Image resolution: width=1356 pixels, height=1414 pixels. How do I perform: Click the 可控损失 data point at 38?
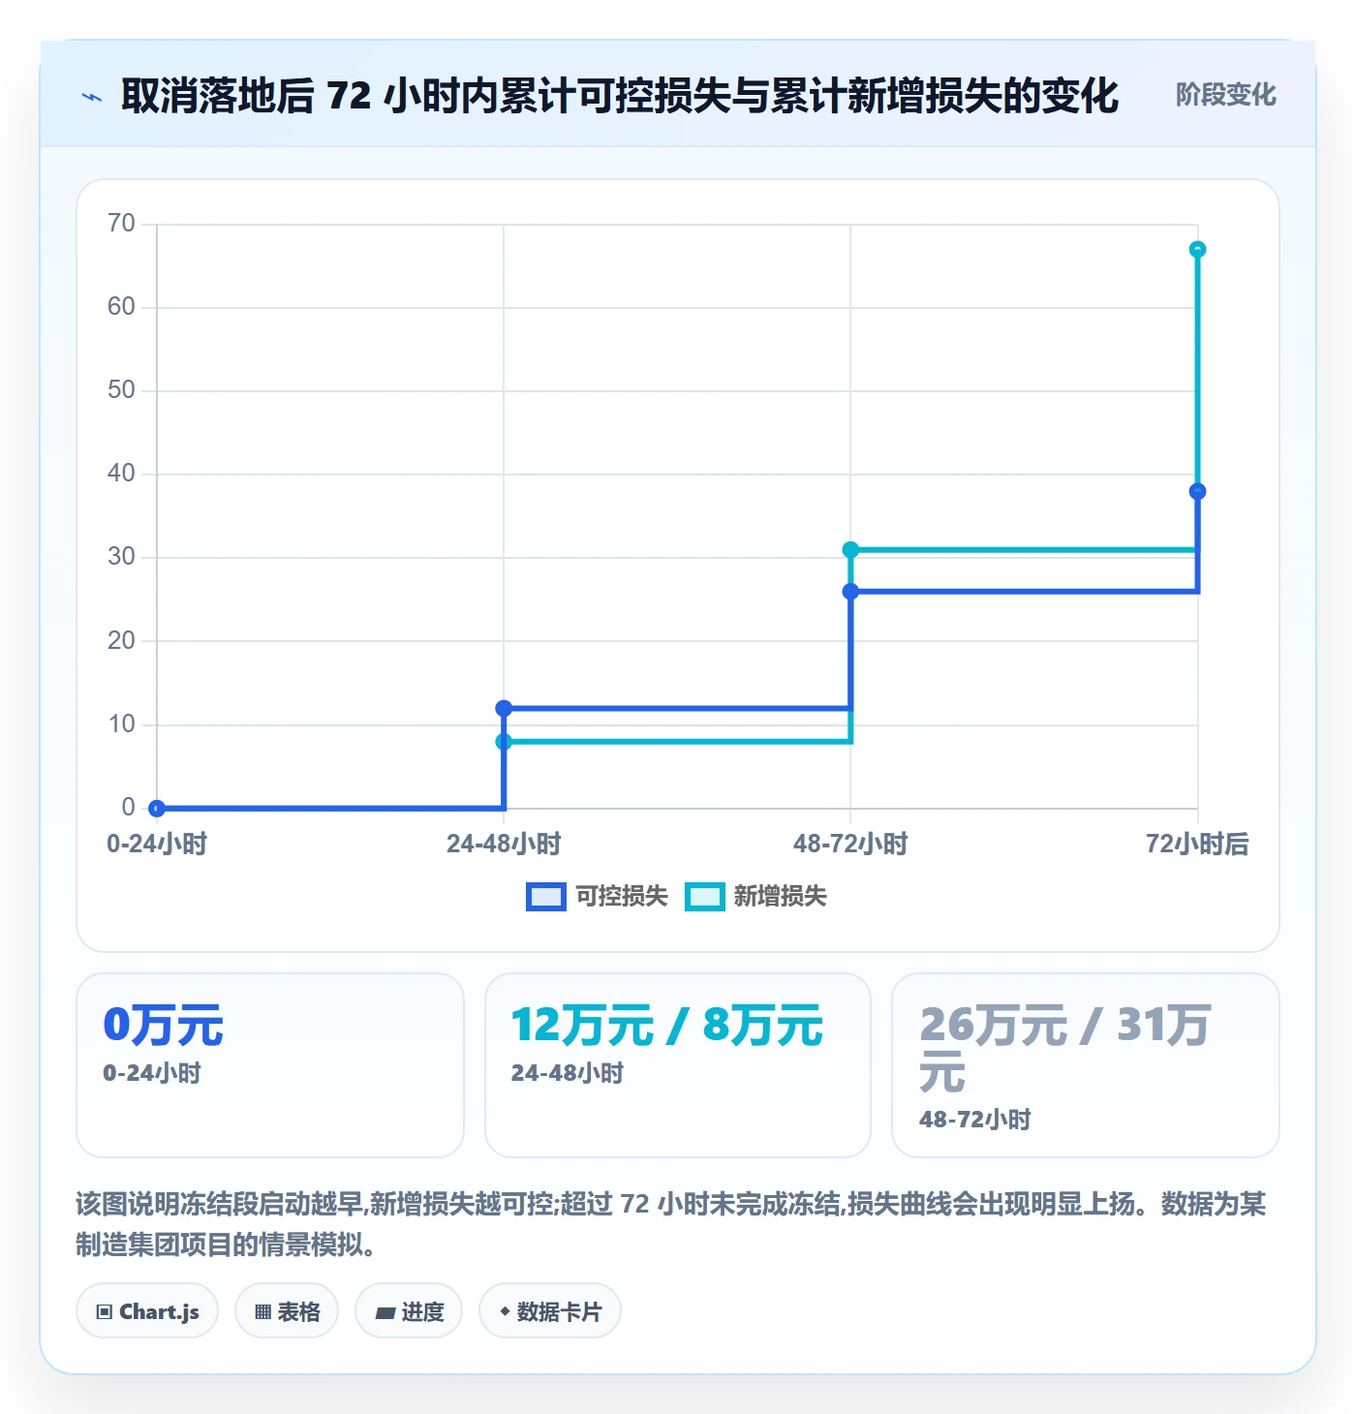tap(1197, 492)
